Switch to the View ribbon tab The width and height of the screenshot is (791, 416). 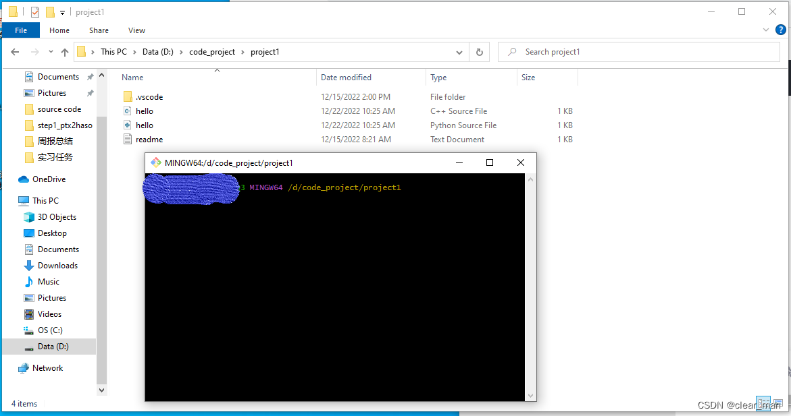click(x=136, y=30)
